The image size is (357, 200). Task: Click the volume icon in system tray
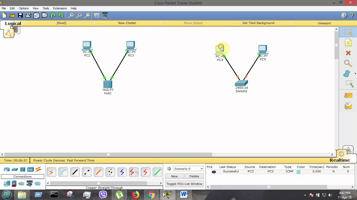[x=330, y=195]
